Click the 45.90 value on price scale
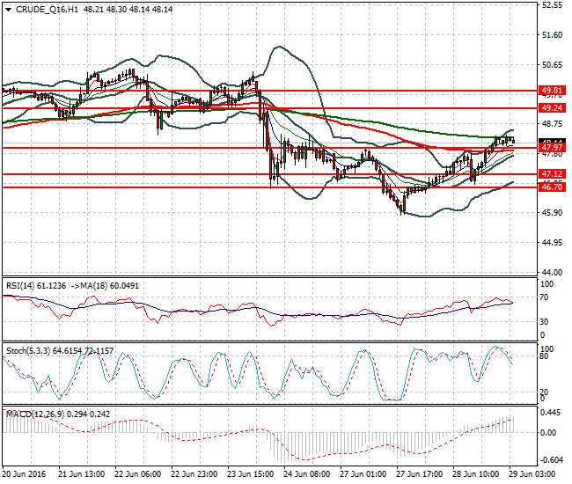The height and width of the screenshot is (484, 572). (553, 213)
